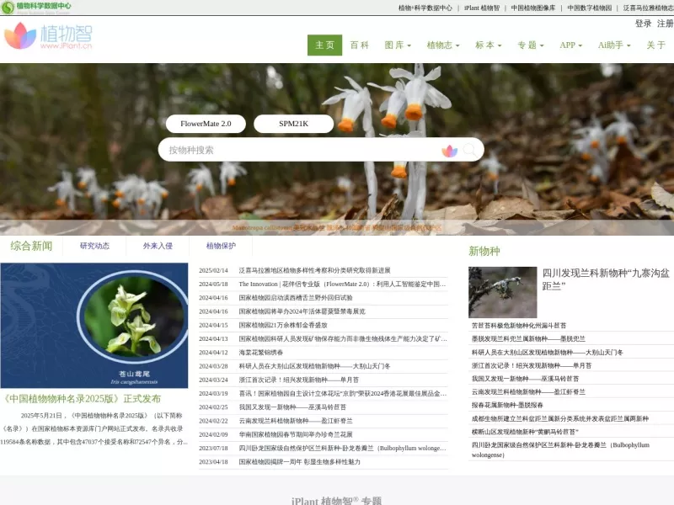Image resolution: width=674 pixels, height=505 pixels.
Task: Click the green 植物科学数据中心 logo icon
Action: [8, 8]
